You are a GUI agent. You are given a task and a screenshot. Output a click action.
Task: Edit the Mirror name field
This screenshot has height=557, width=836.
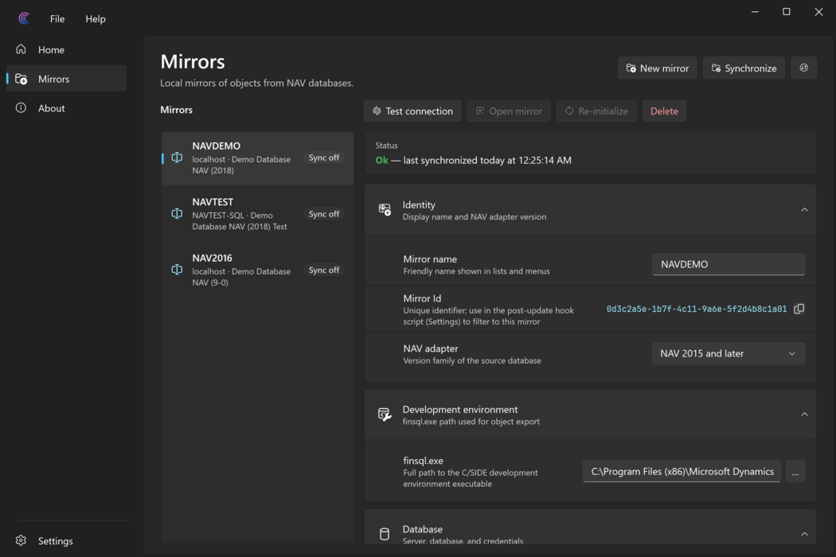(x=729, y=264)
